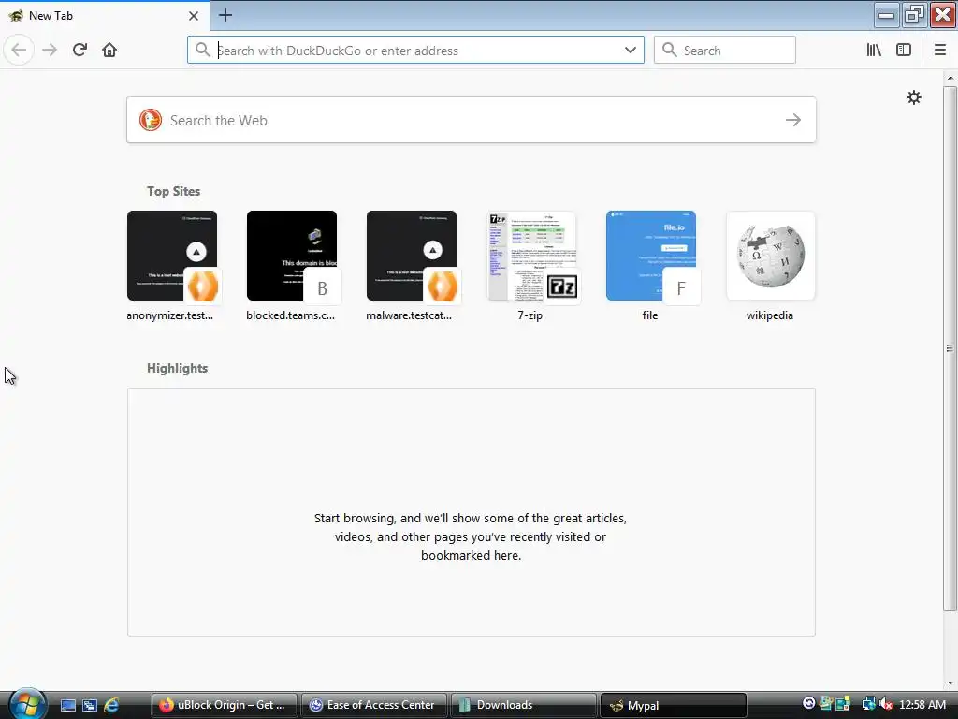The height and width of the screenshot is (719, 958).
Task: Click the muted volume tray icon
Action: [886, 704]
